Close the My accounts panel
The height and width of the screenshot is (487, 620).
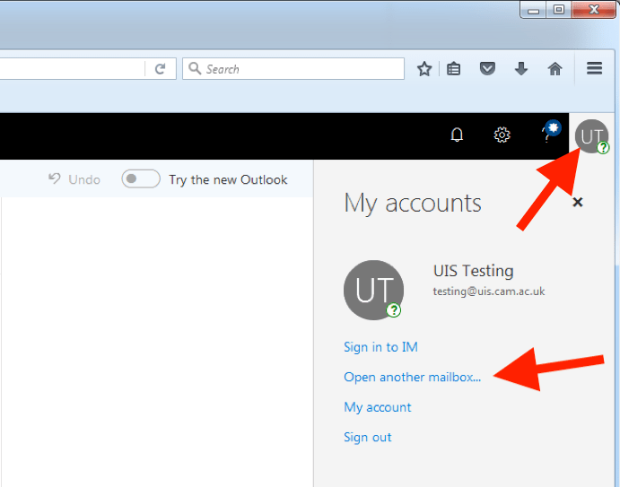pyautogui.click(x=577, y=203)
